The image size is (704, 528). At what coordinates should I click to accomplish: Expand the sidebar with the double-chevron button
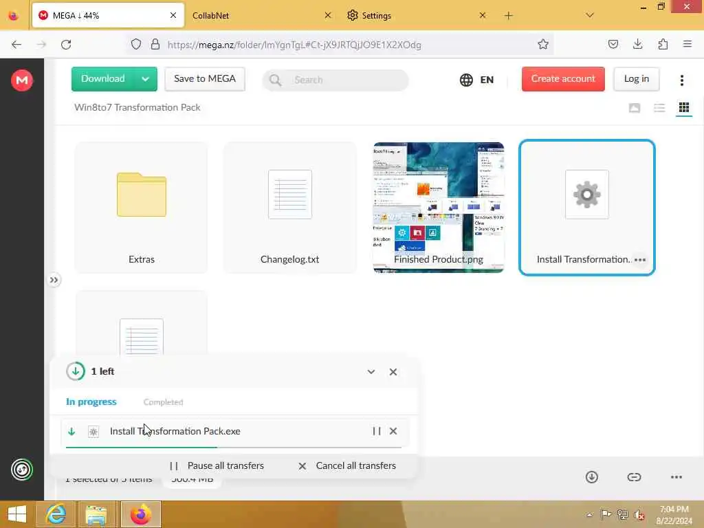(x=54, y=280)
